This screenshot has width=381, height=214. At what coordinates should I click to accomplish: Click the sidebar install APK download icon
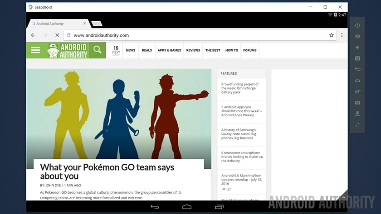point(357,114)
